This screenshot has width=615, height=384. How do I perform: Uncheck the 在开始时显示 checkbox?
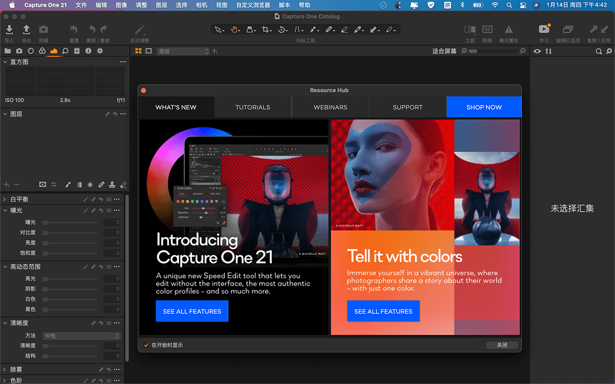tap(146, 345)
